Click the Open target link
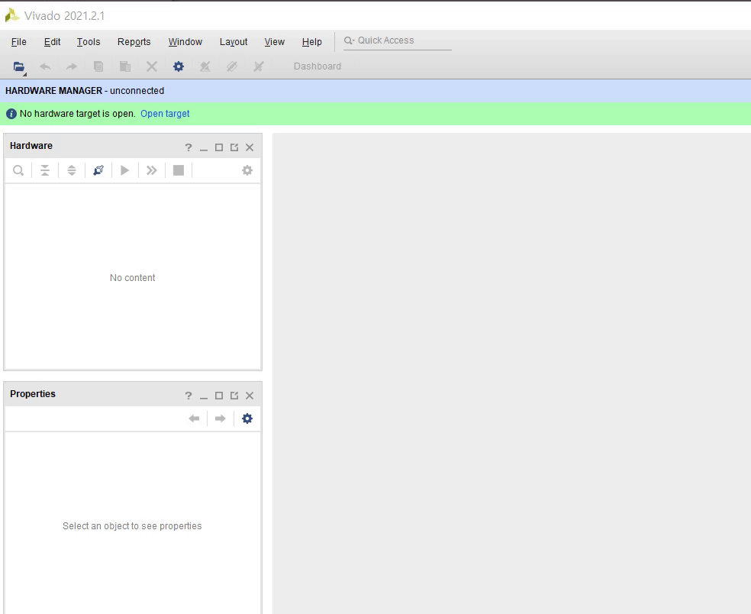 point(165,114)
